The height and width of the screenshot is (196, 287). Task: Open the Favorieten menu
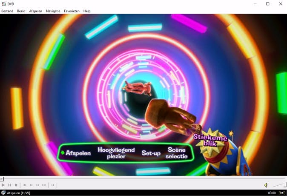(72, 11)
